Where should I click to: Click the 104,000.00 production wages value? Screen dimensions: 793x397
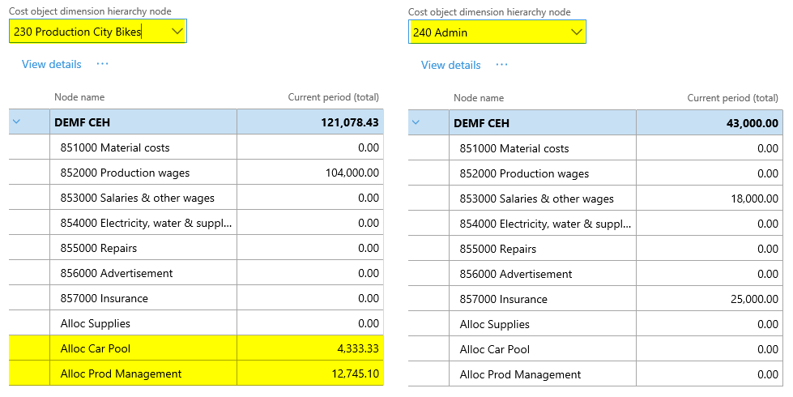click(352, 173)
